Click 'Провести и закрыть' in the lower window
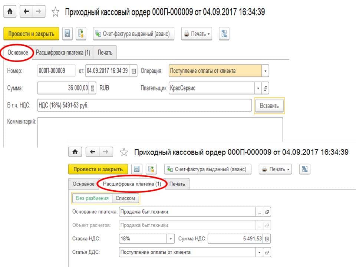The width and height of the screenshot is (356, 267). 98,169
